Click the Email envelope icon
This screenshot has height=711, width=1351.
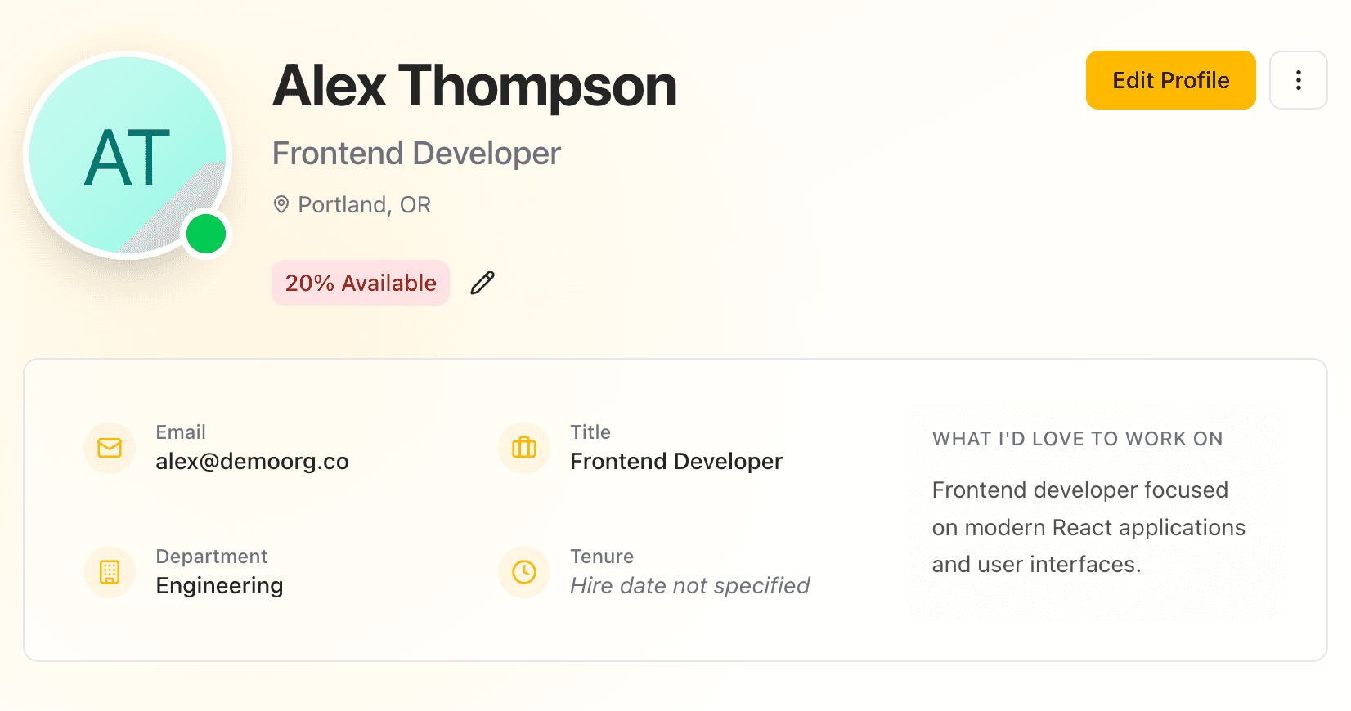coord(110,448)
